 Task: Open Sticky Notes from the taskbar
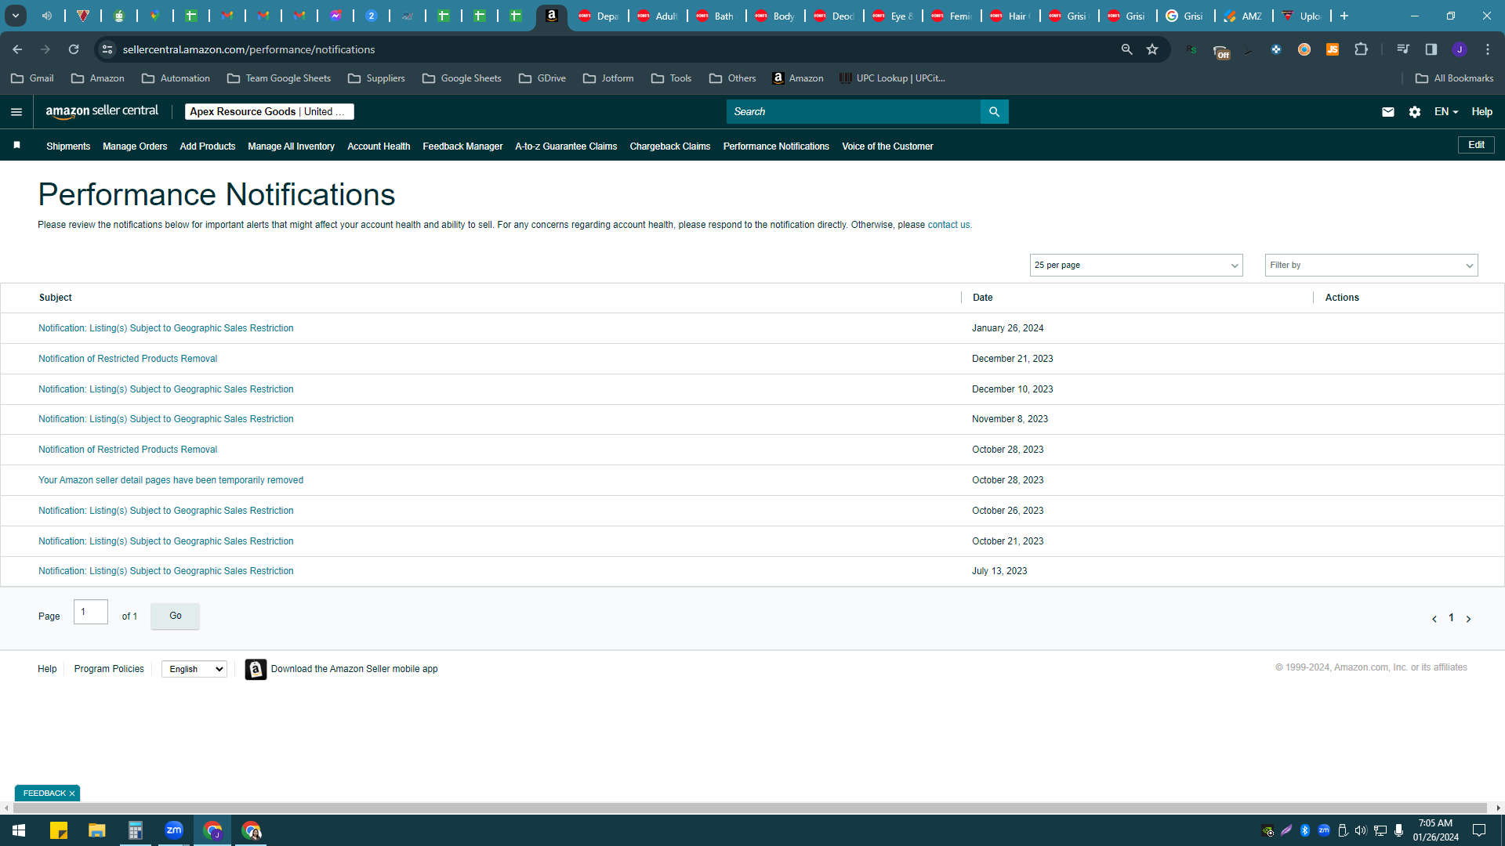pos(59,830)
